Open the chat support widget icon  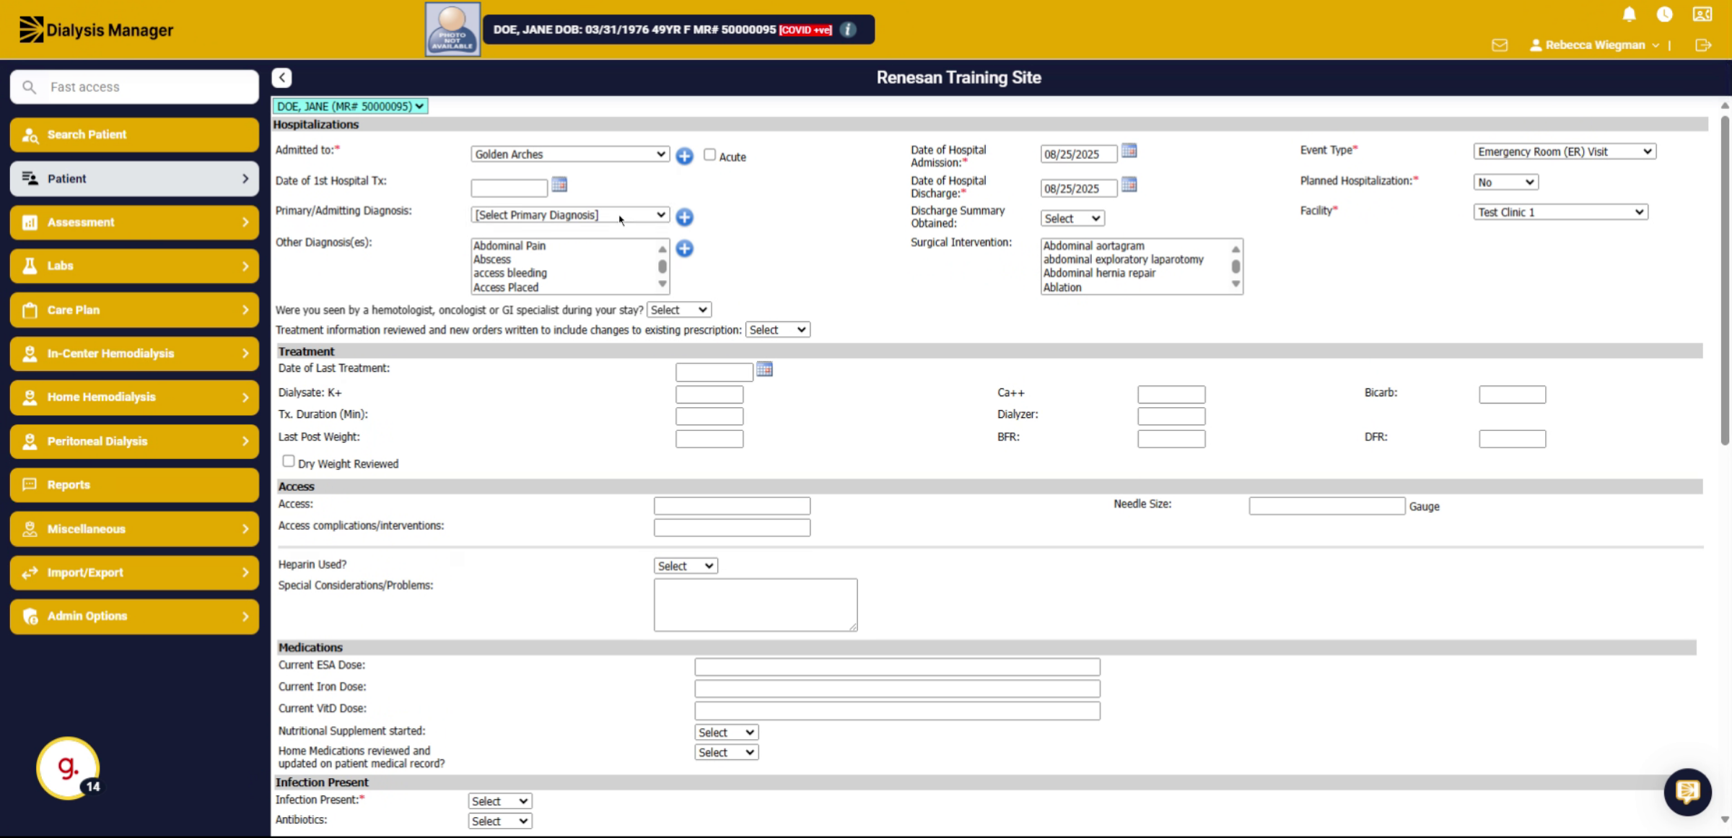pyautogui.click(x=1687, y=792)
